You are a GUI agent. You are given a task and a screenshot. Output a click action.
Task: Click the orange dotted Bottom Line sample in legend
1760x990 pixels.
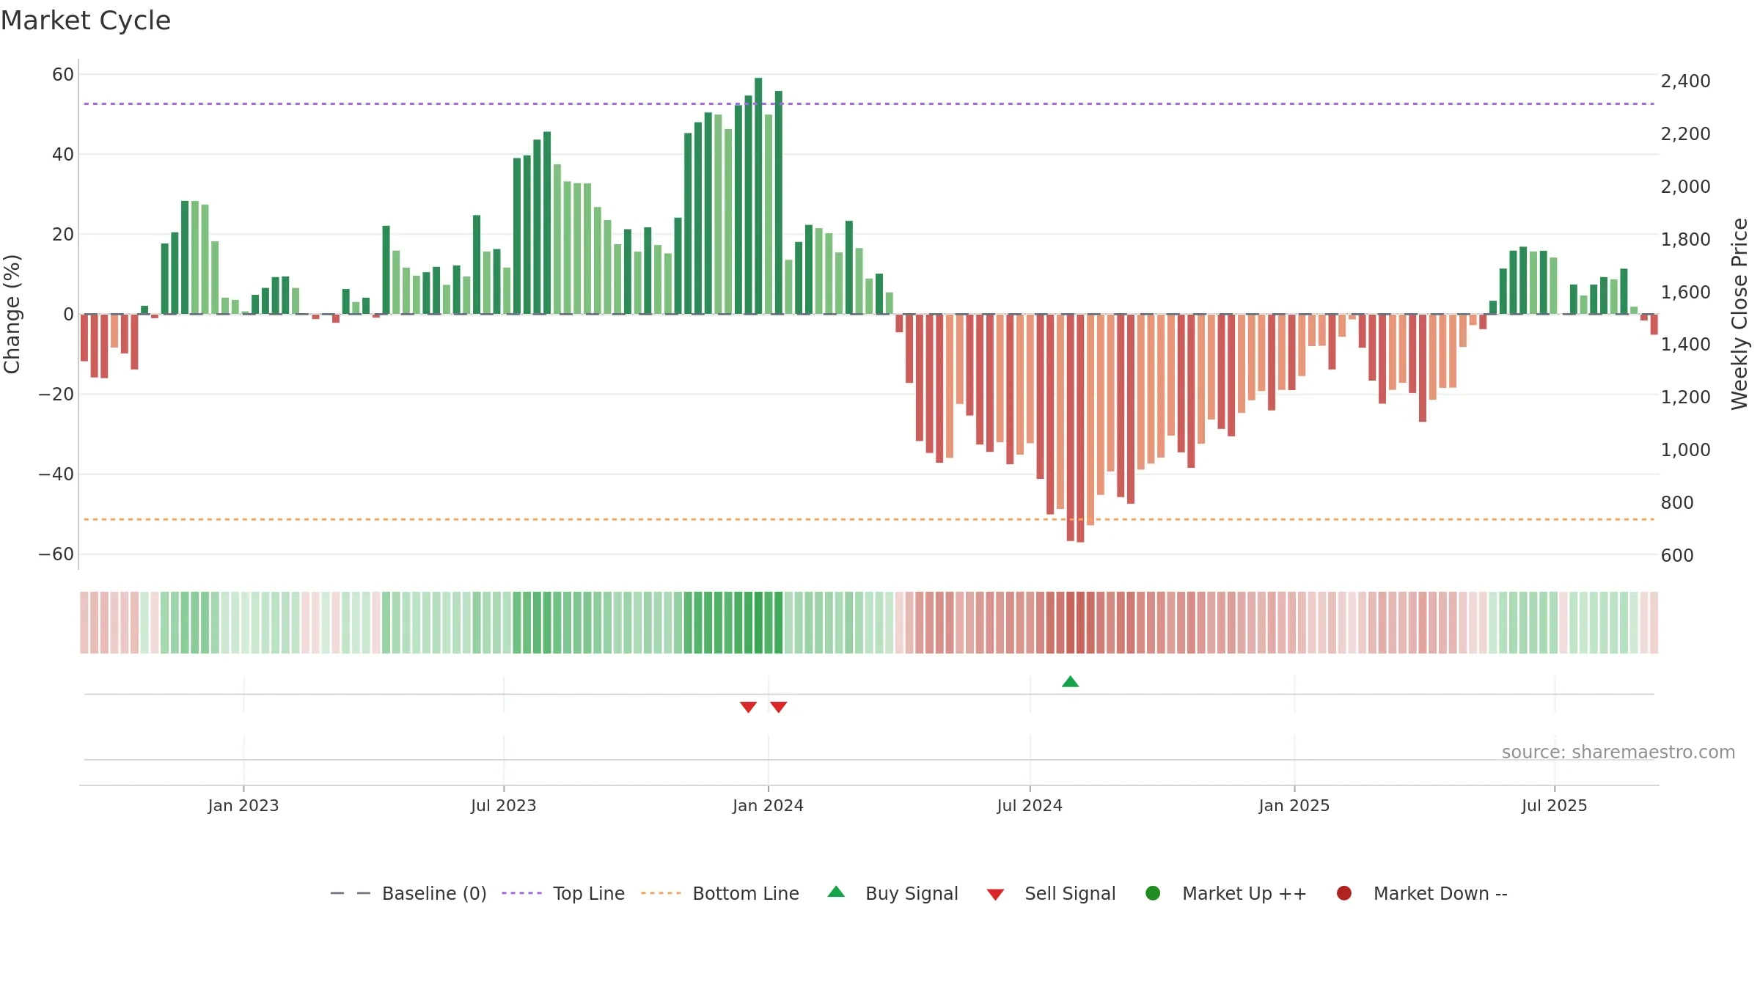(x=661, y=893)
